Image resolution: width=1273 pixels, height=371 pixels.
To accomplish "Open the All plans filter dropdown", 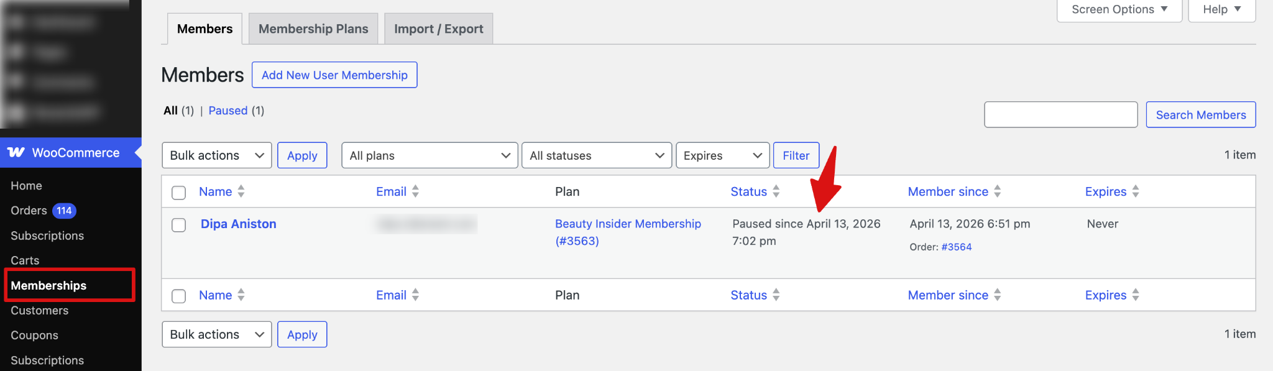I will (x=429, y=155).
